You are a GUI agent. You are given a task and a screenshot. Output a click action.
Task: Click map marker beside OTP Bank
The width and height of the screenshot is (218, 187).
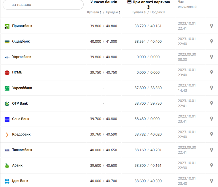(x=211, y=103)
